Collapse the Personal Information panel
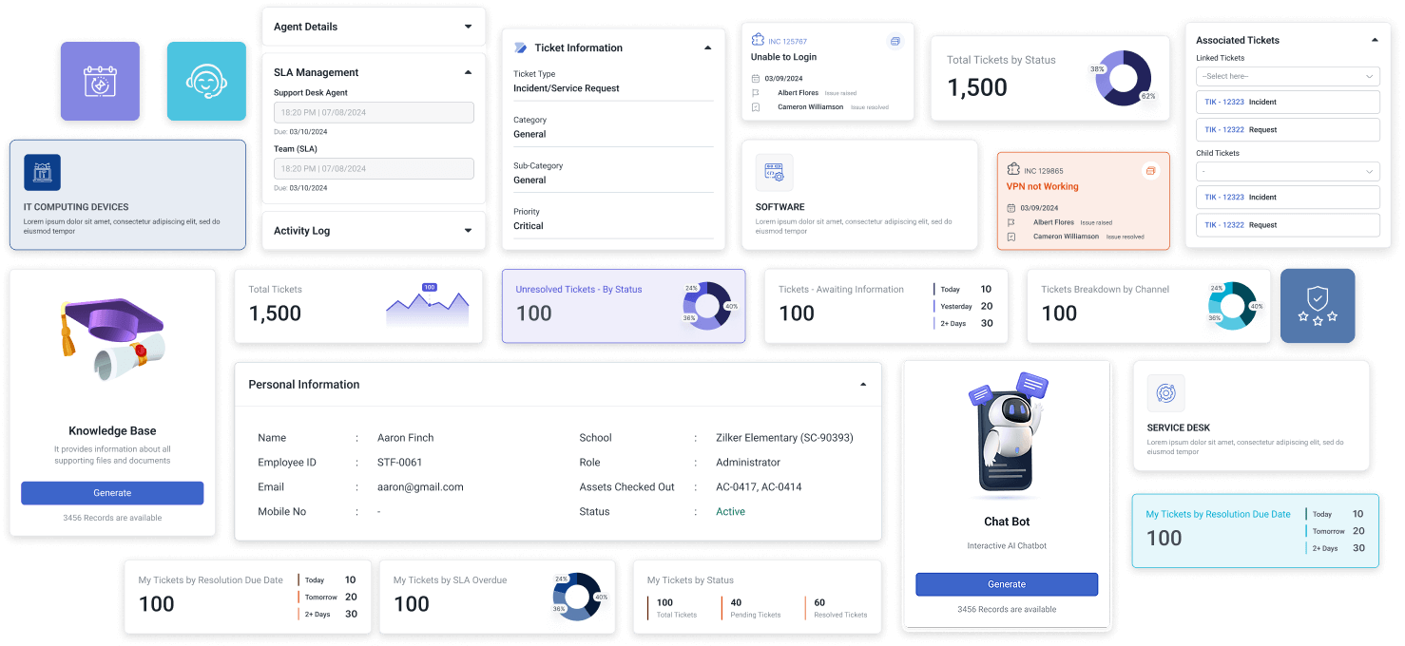 (862, 385)
